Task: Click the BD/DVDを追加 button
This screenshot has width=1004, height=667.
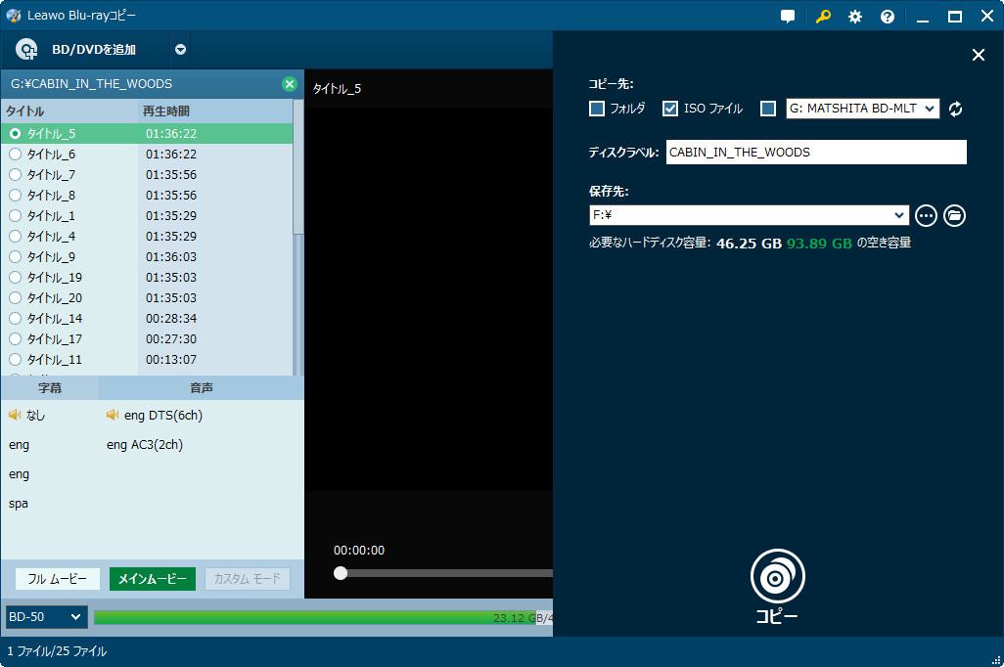Action: click(80, 50)
